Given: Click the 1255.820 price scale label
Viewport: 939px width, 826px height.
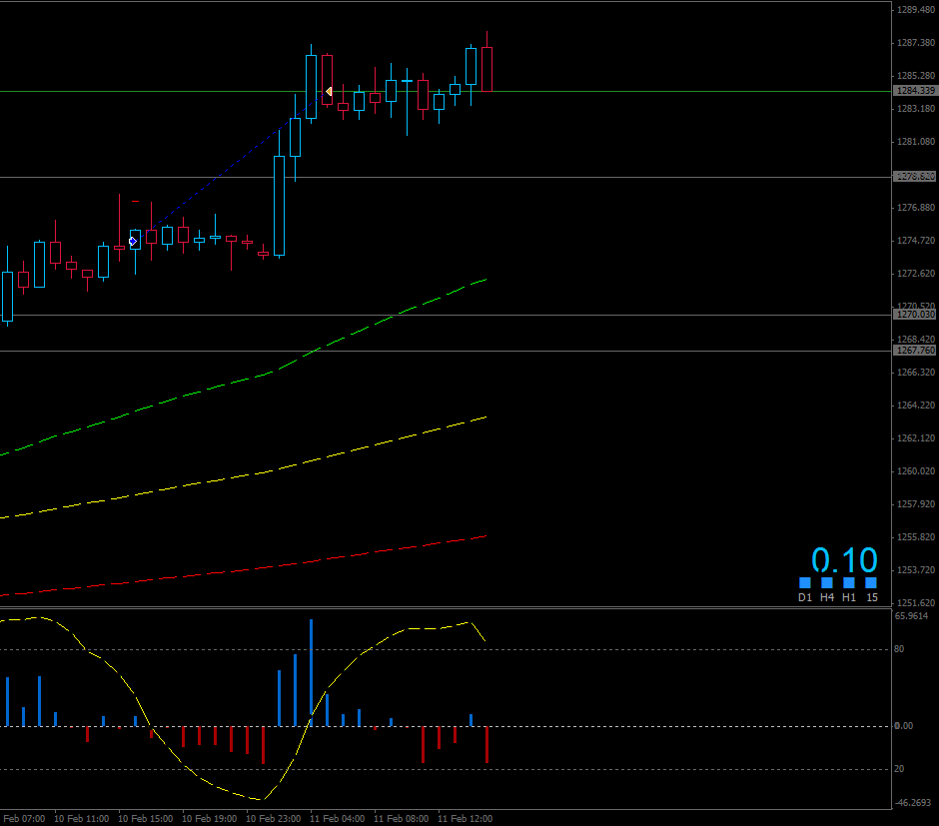Looking at the screenshot, I should pyautogui.click(x=916, y=537).
